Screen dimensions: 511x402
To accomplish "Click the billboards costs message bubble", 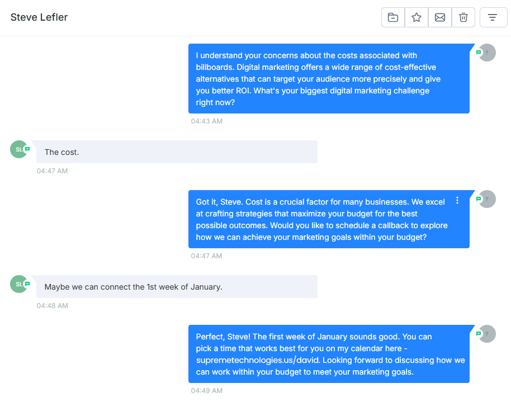I will tap(329, 79).
